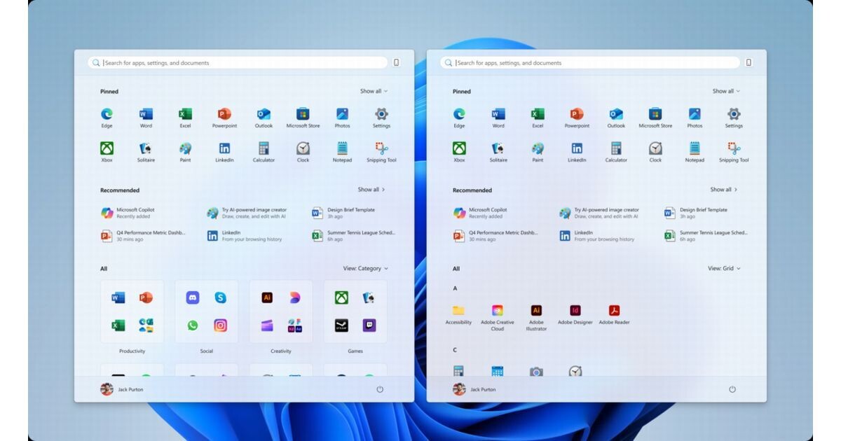Open Adobe Illustrator from the All apps grid
This screenshot has height=441, width=841.
(x=536, y=311)
